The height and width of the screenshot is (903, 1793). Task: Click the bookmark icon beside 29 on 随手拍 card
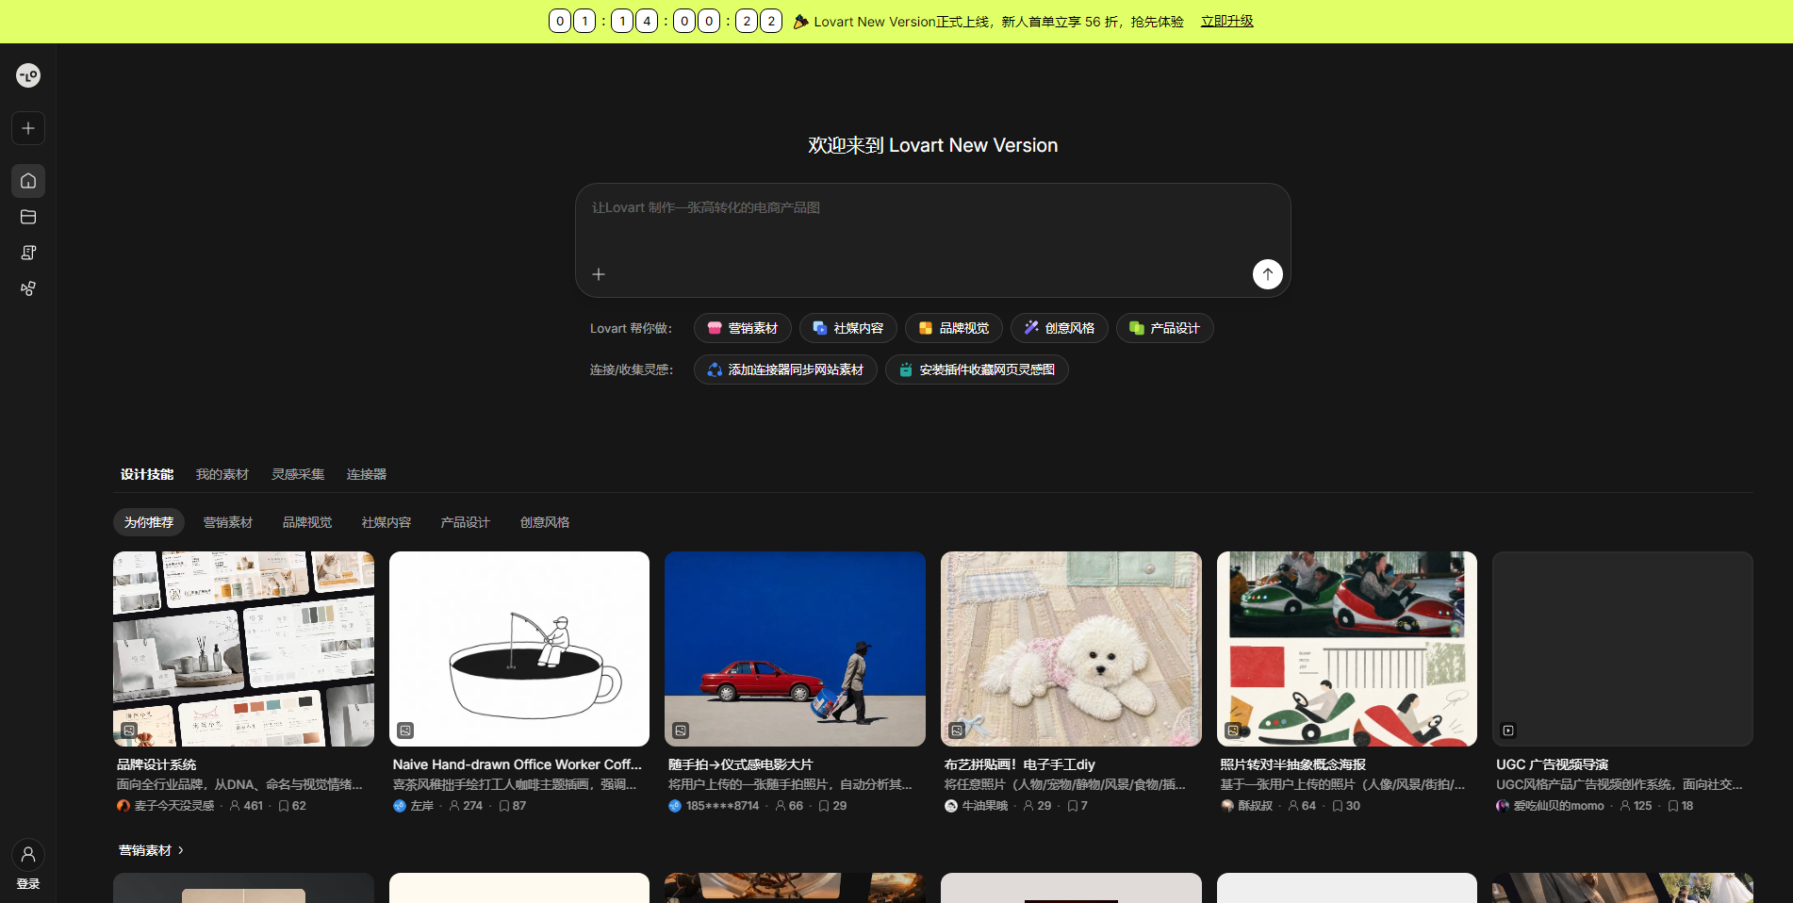click(825, 806)
